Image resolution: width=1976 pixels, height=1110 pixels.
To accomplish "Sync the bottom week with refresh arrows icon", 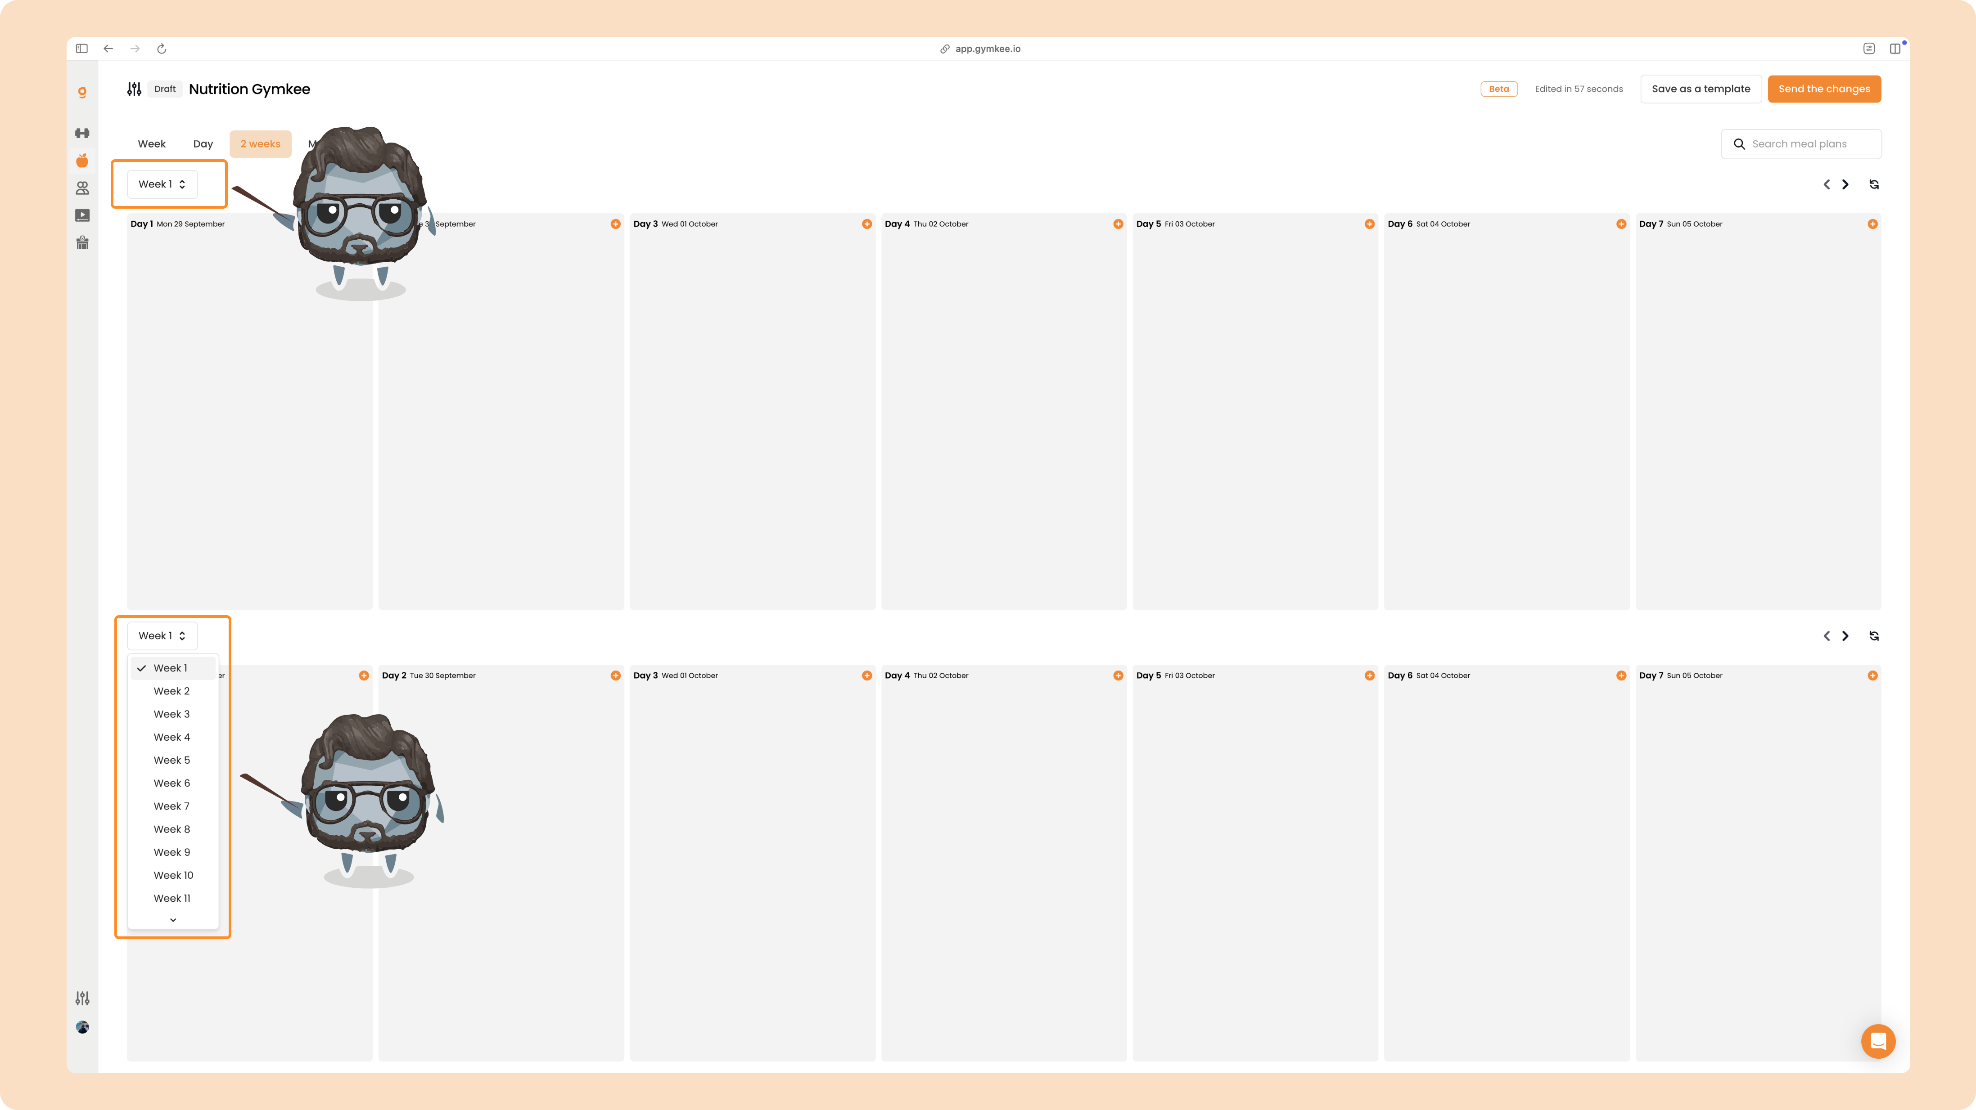I will (1874, 636).
